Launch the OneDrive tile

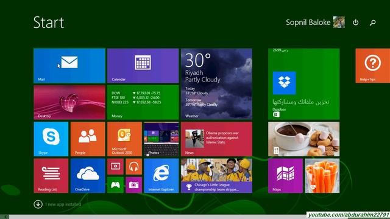(x=88, y=176)
